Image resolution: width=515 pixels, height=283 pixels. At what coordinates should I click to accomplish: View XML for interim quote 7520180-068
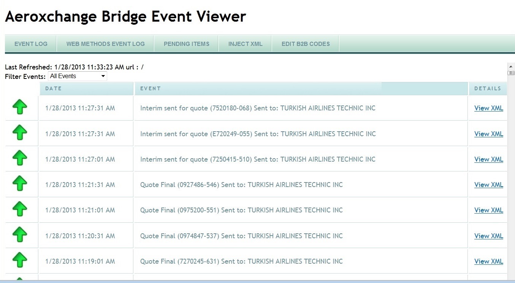(x=489, y=108)
